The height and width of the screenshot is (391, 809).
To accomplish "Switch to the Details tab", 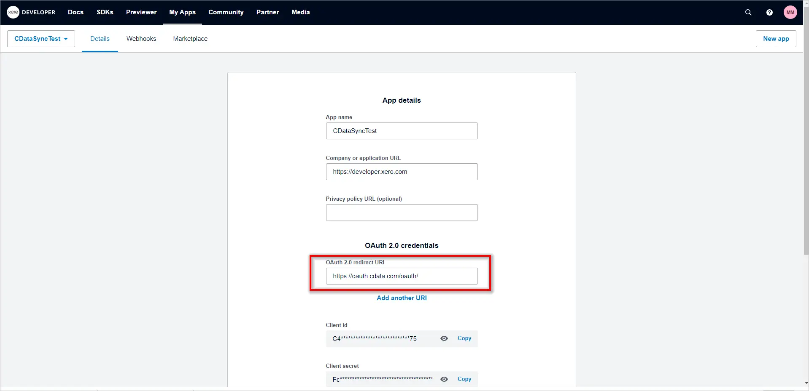I will [100, 39].
